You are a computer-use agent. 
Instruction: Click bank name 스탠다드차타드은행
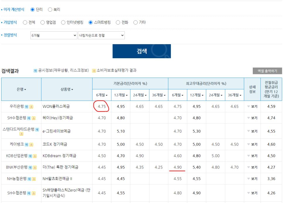18,129
